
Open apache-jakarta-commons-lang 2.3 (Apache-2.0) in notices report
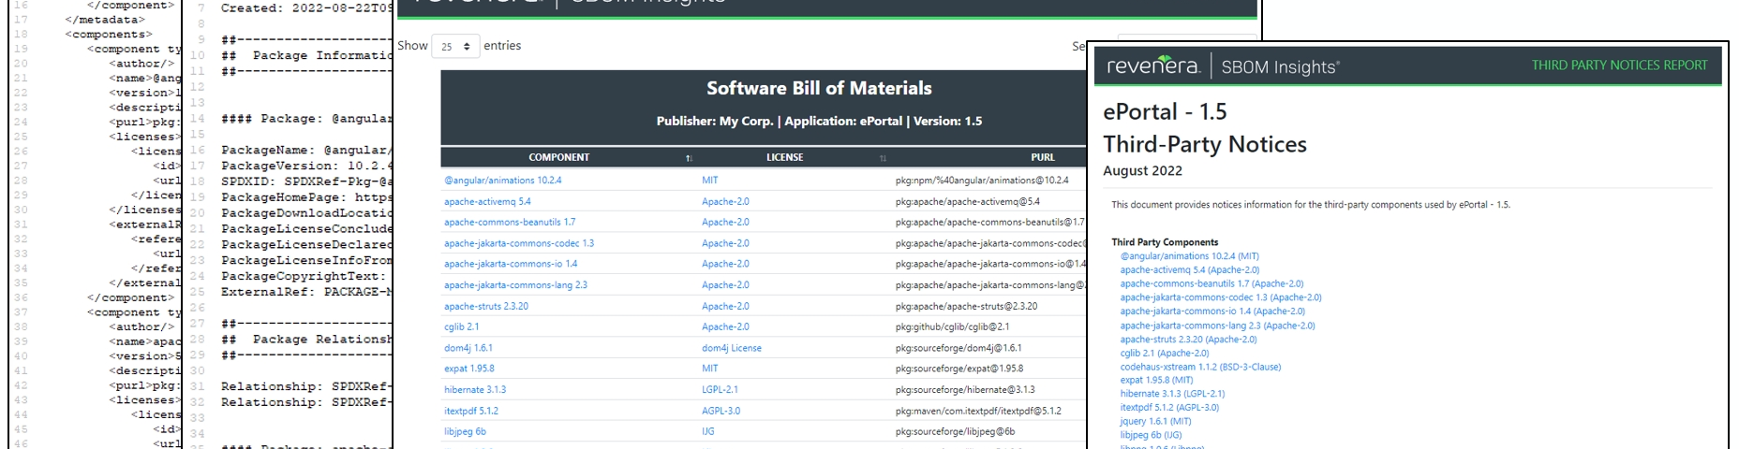click(x=1217, y=326)
